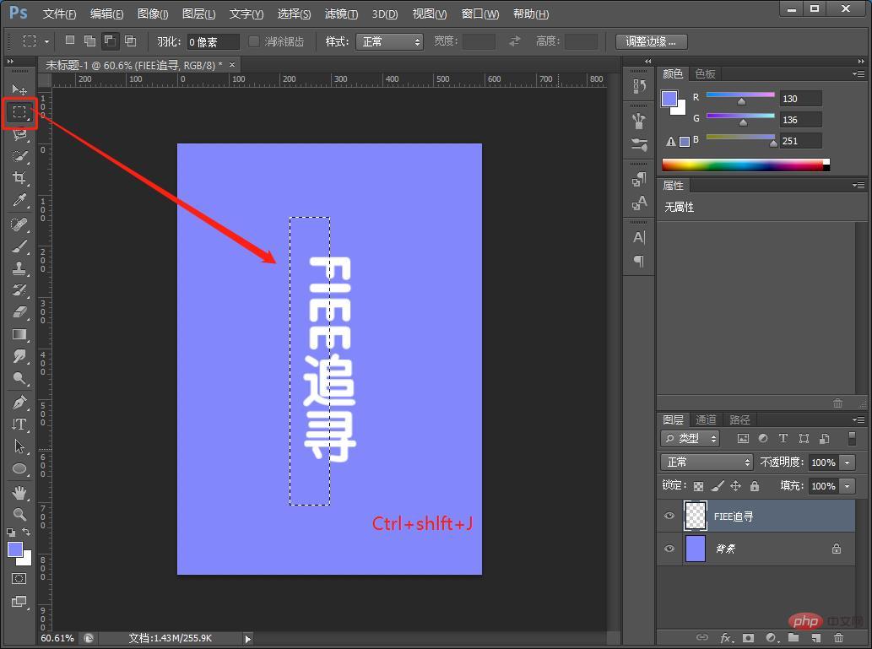Switch to the 路径 tab
Viewport: 872px width, 649px height.
[x=739, y=420]
